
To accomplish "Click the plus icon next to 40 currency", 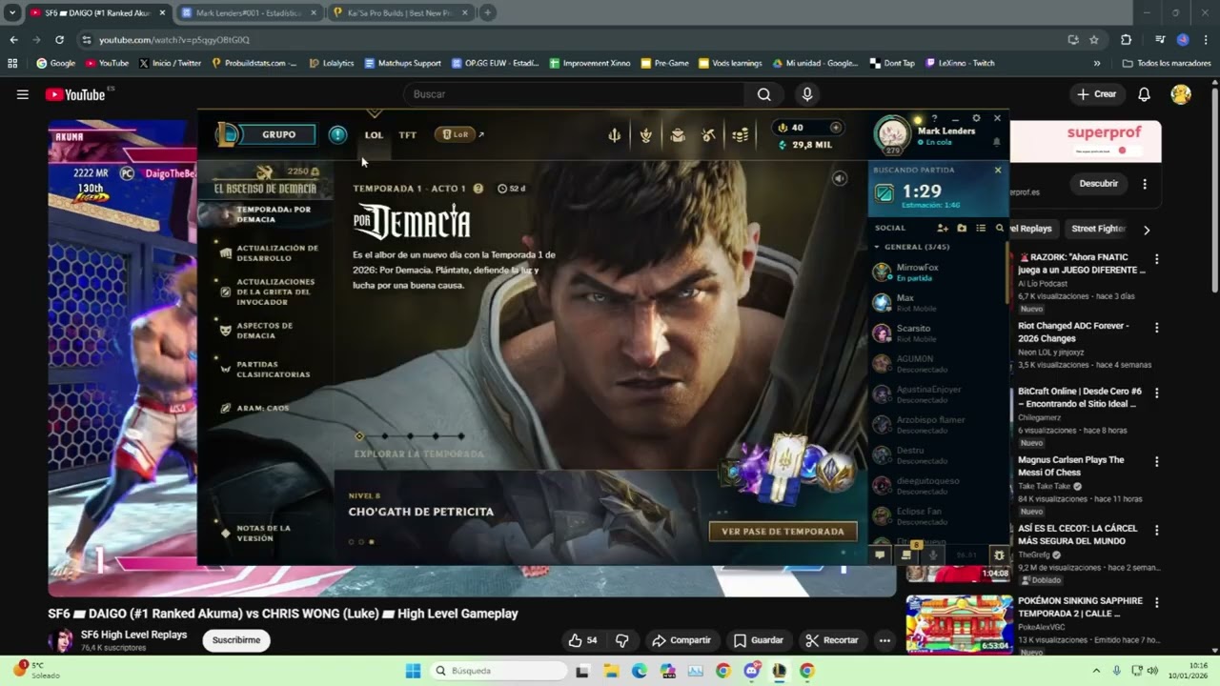I will 836,128.
